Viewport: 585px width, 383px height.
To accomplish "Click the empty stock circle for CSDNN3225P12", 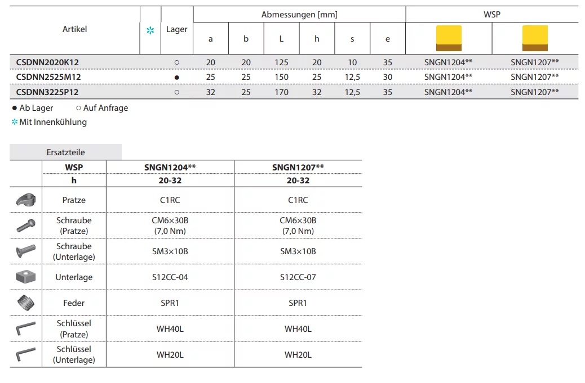I will coord(176,92).
